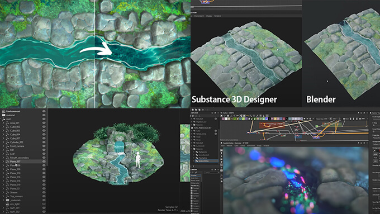
Task: Expand the Gutter graph in Explorer
Action: (x=191, y=131)
